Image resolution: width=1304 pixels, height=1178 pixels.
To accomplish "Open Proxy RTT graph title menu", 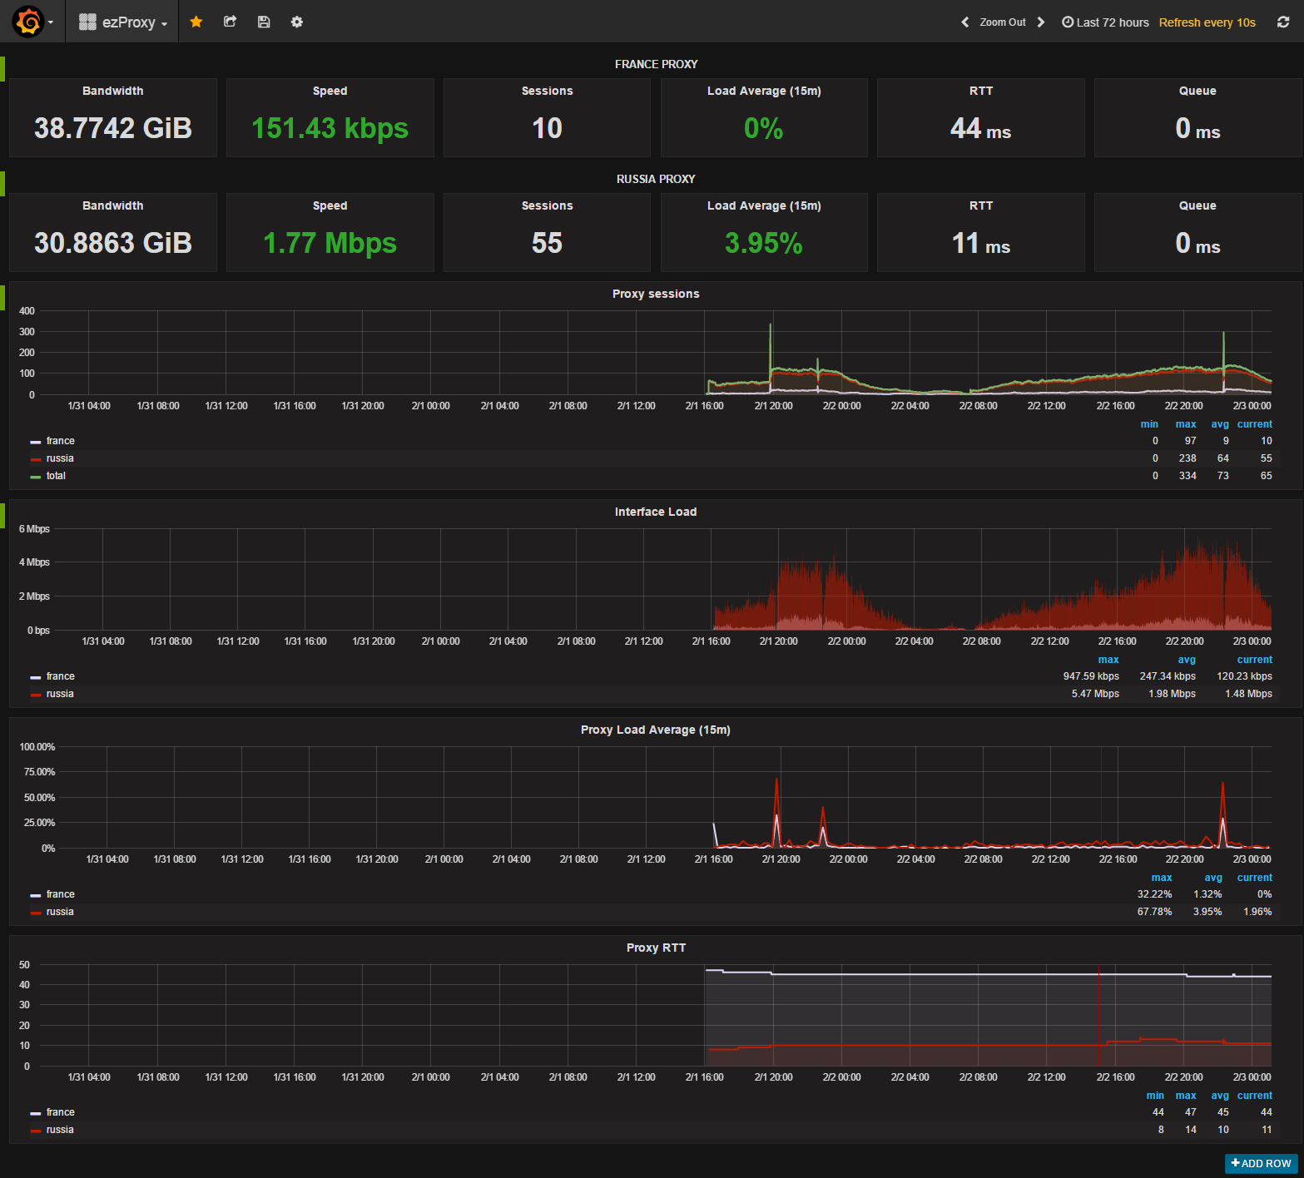I will point(656,948).
